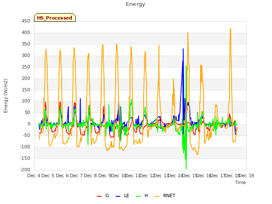This screenshot has width=272, height=204.
Task: Click the -200 y-axis tick label
Action: pyautogui.click(x=25, y=170)
